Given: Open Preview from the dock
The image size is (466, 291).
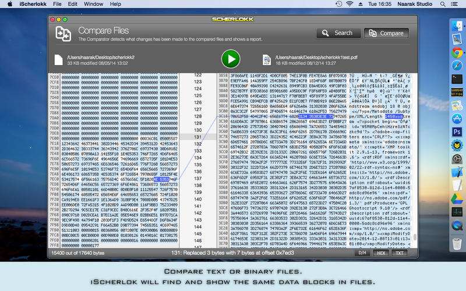Looking at the screenshot, I should (x=457, y=39).
